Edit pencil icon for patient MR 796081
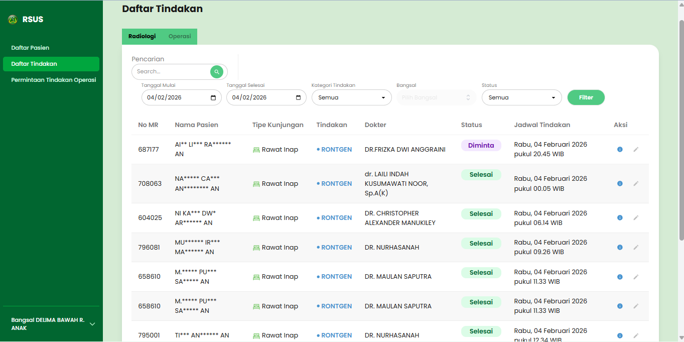Screen dimensions: 684x342 [x=636, y=247]
